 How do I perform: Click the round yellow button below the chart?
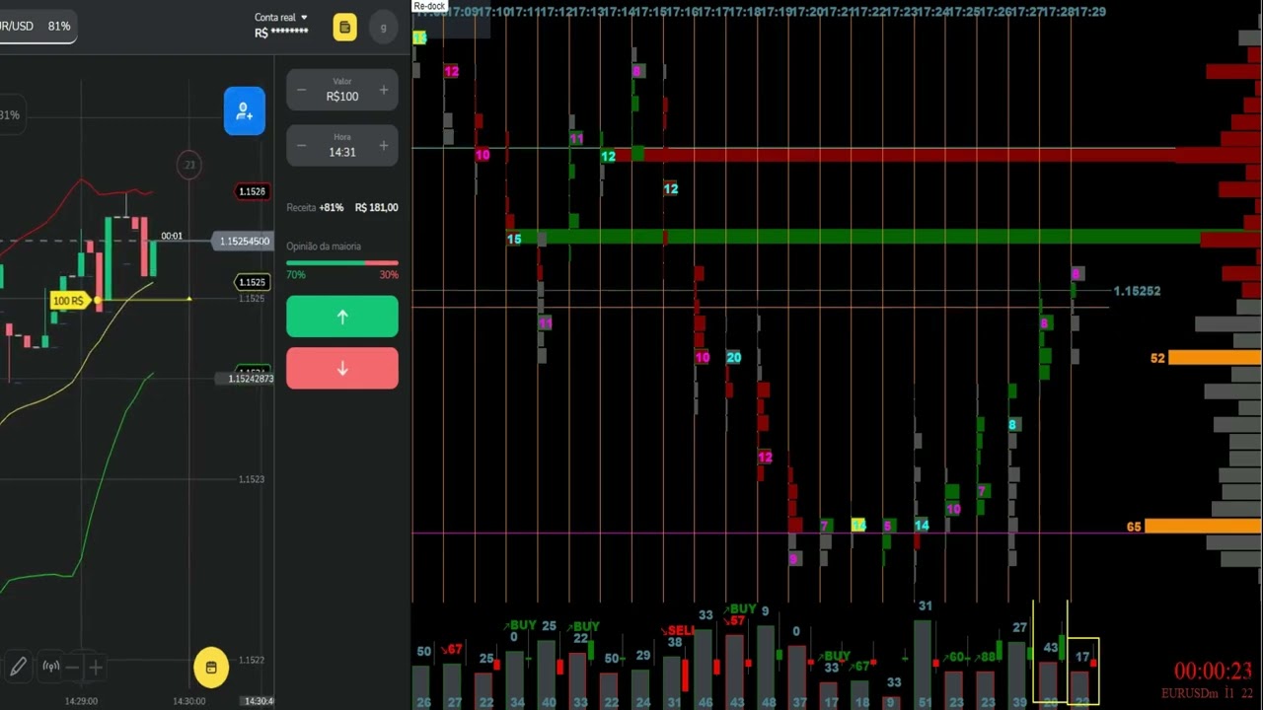point(211,668)
